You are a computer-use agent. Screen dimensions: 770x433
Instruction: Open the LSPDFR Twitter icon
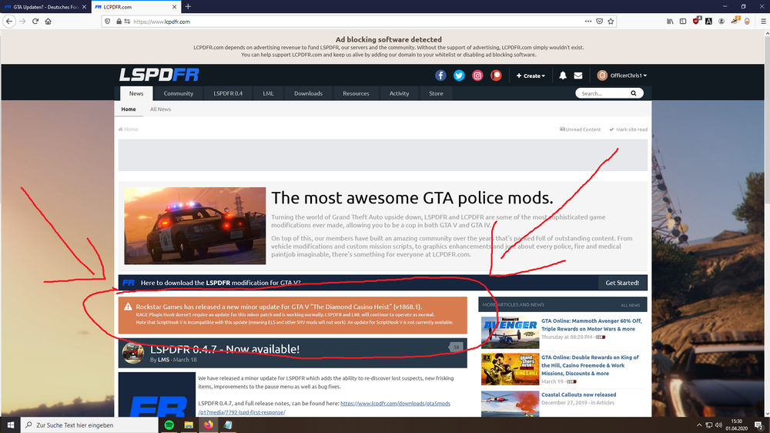click(x=459, y=76)
